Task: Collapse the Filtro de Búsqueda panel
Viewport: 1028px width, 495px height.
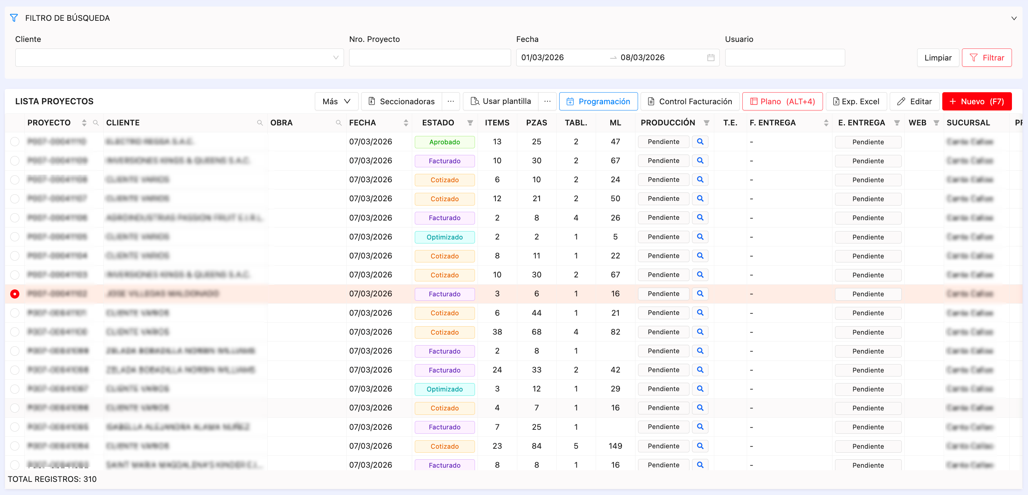Action: pyautogui.click(x=1014, y=18)
